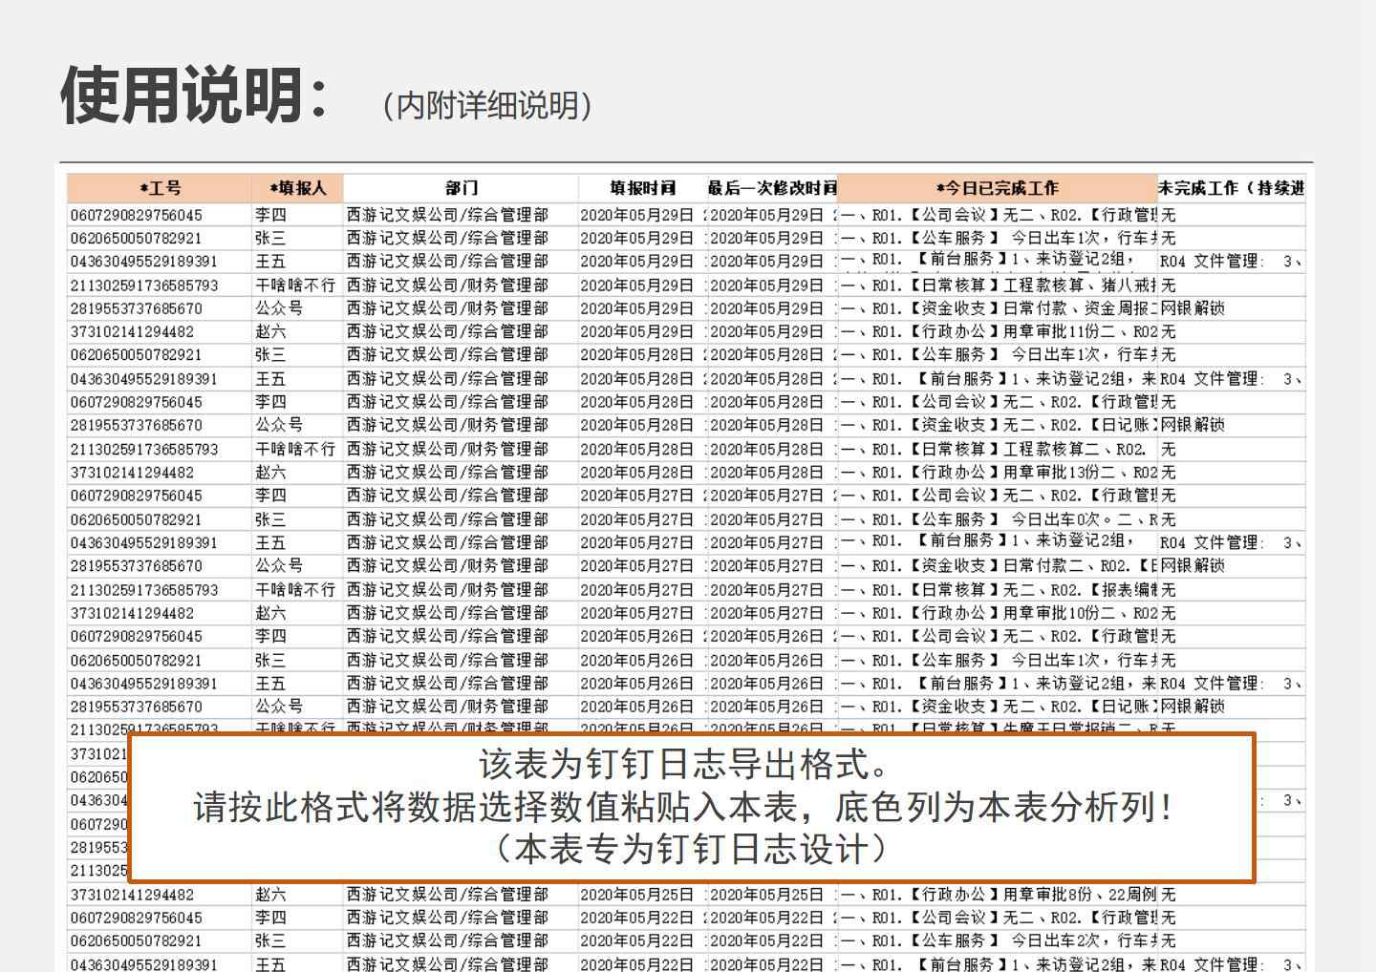The height and width of the screenshot is (972, 1376).
Task: Click 公众号's 网银解锁 cell in the 2020年05月26日 row
Action: tap(1232, 707)
